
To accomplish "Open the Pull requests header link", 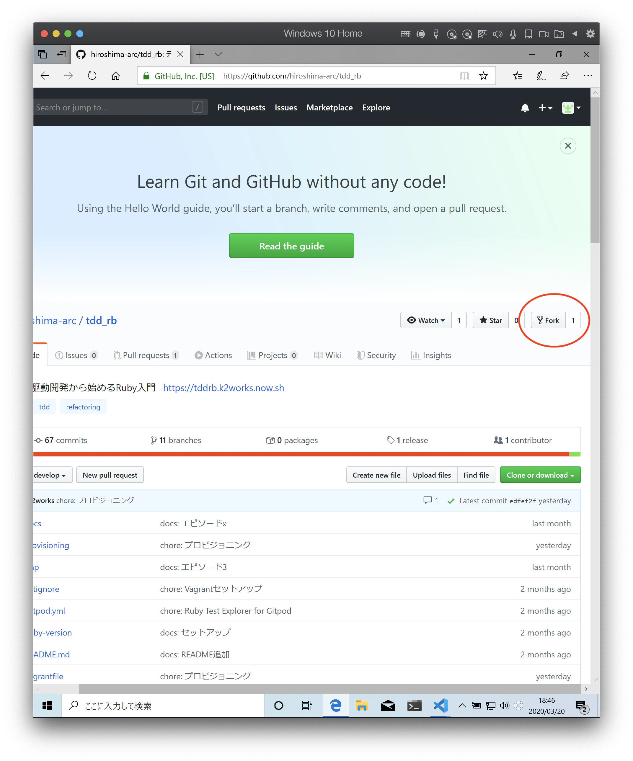I will pos(241,108).
